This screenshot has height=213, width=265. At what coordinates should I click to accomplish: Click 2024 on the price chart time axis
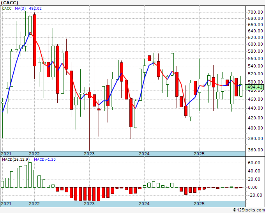[x=144, y=154]
